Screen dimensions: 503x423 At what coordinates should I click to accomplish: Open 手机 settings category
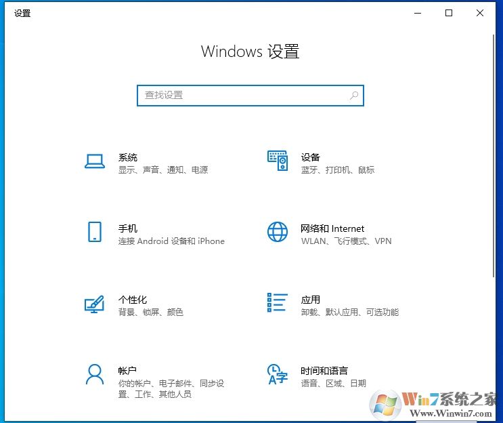tap(128, 228)
